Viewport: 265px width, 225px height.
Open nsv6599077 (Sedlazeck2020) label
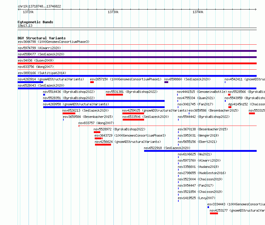point(41,54)
